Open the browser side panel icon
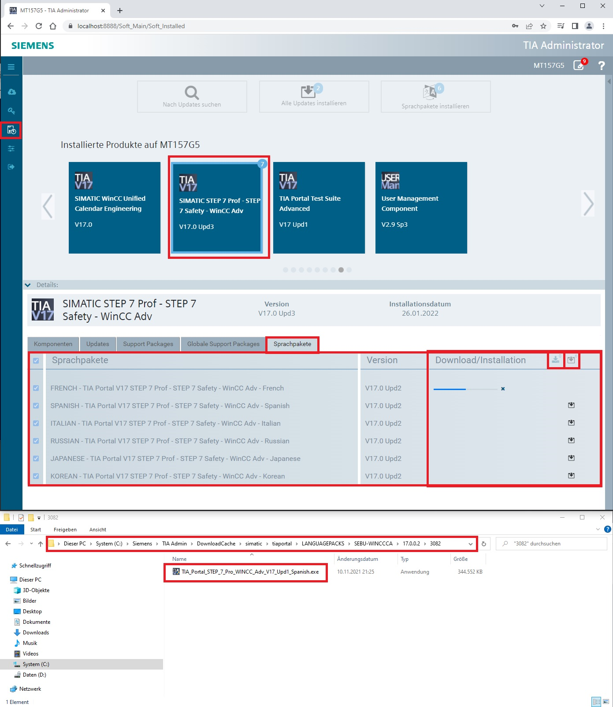 tap(575, 26)
